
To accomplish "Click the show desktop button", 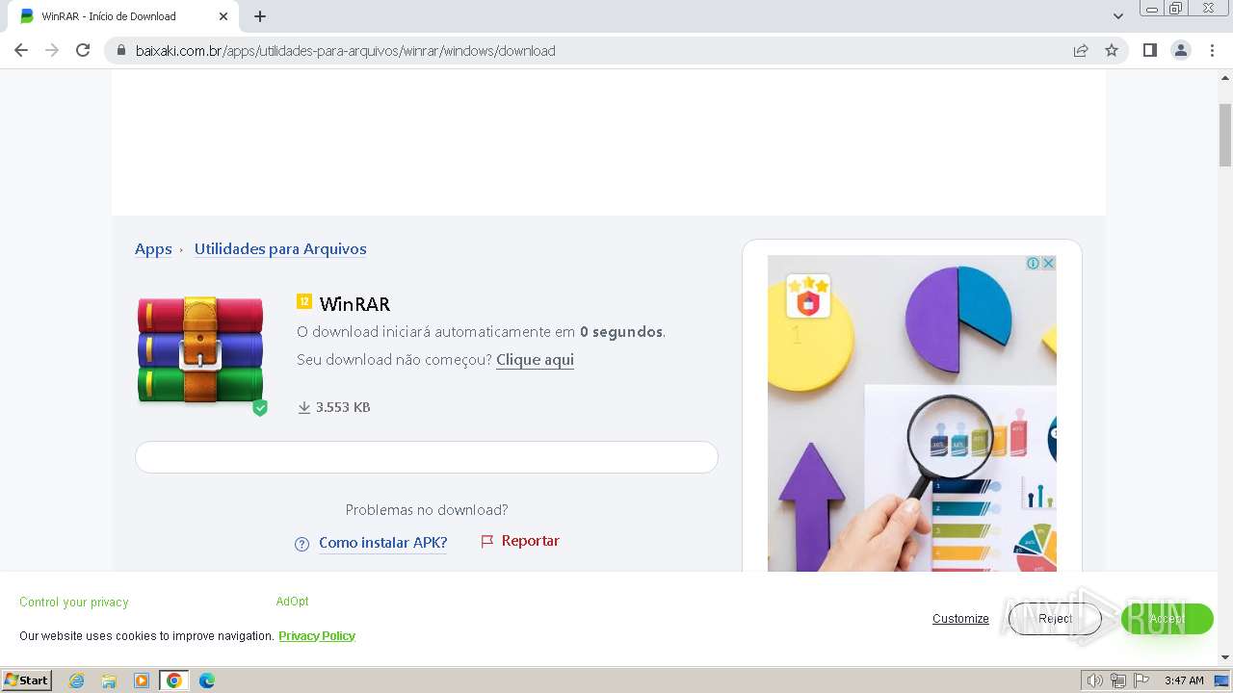I will (1222, 680).
